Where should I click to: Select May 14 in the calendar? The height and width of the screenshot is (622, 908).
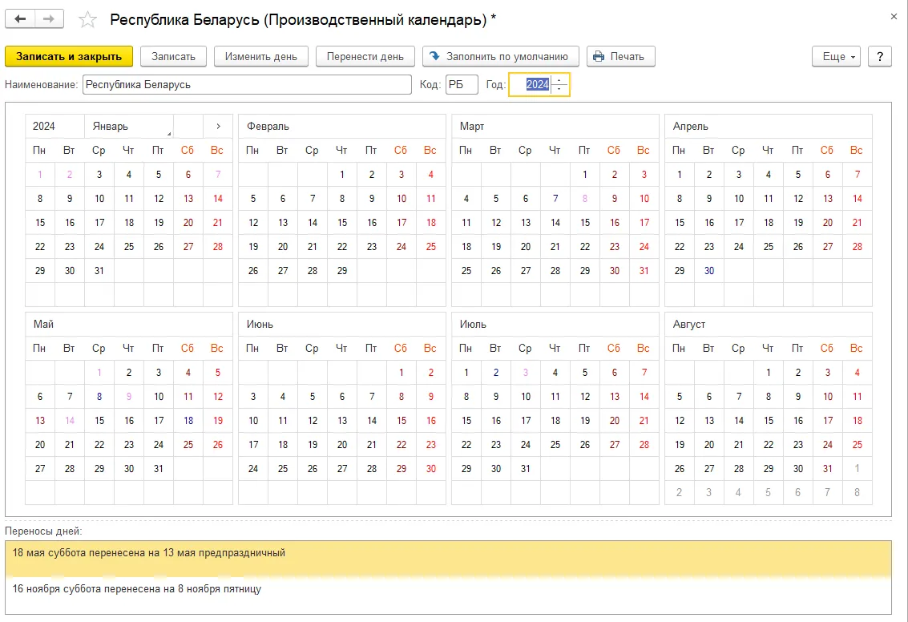click(x=70, y=421)
